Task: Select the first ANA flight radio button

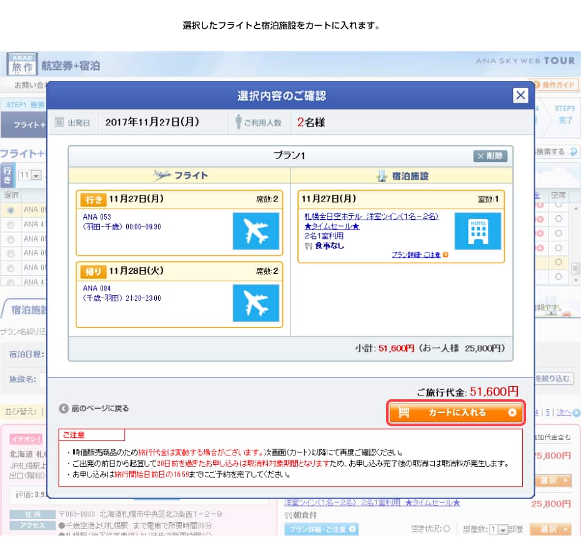Action: tap(10, 210)
